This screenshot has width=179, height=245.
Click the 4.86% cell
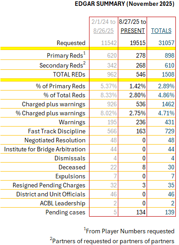click(x=166, y=95)
